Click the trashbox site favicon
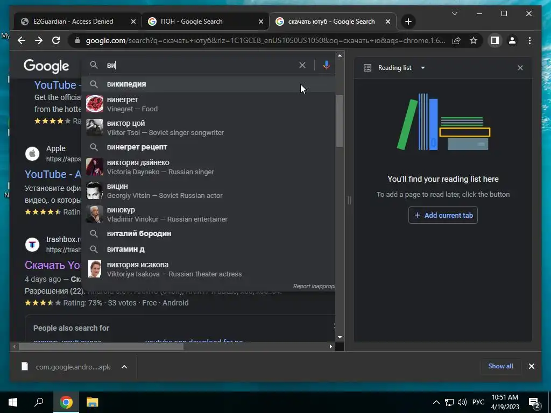The image size is (551, 413). pos(32,245)
